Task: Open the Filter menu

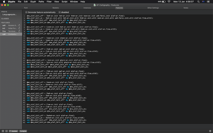Action: [49, 2]
